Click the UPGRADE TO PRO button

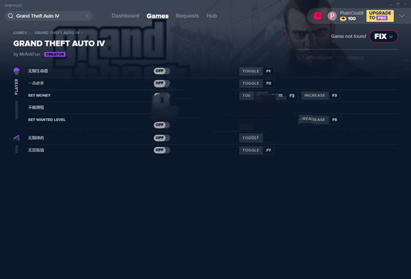coord(379,16)
